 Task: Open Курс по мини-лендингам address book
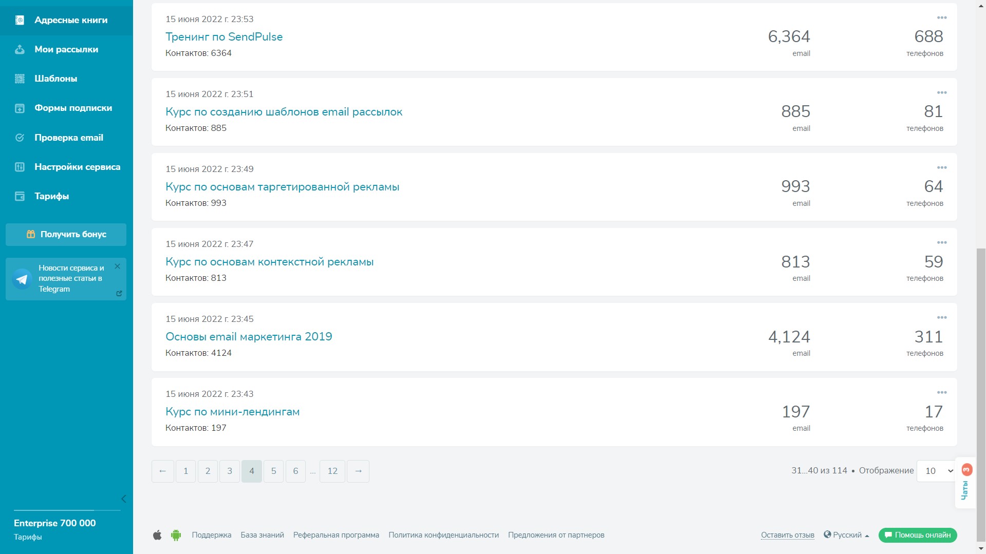(232, 412)
